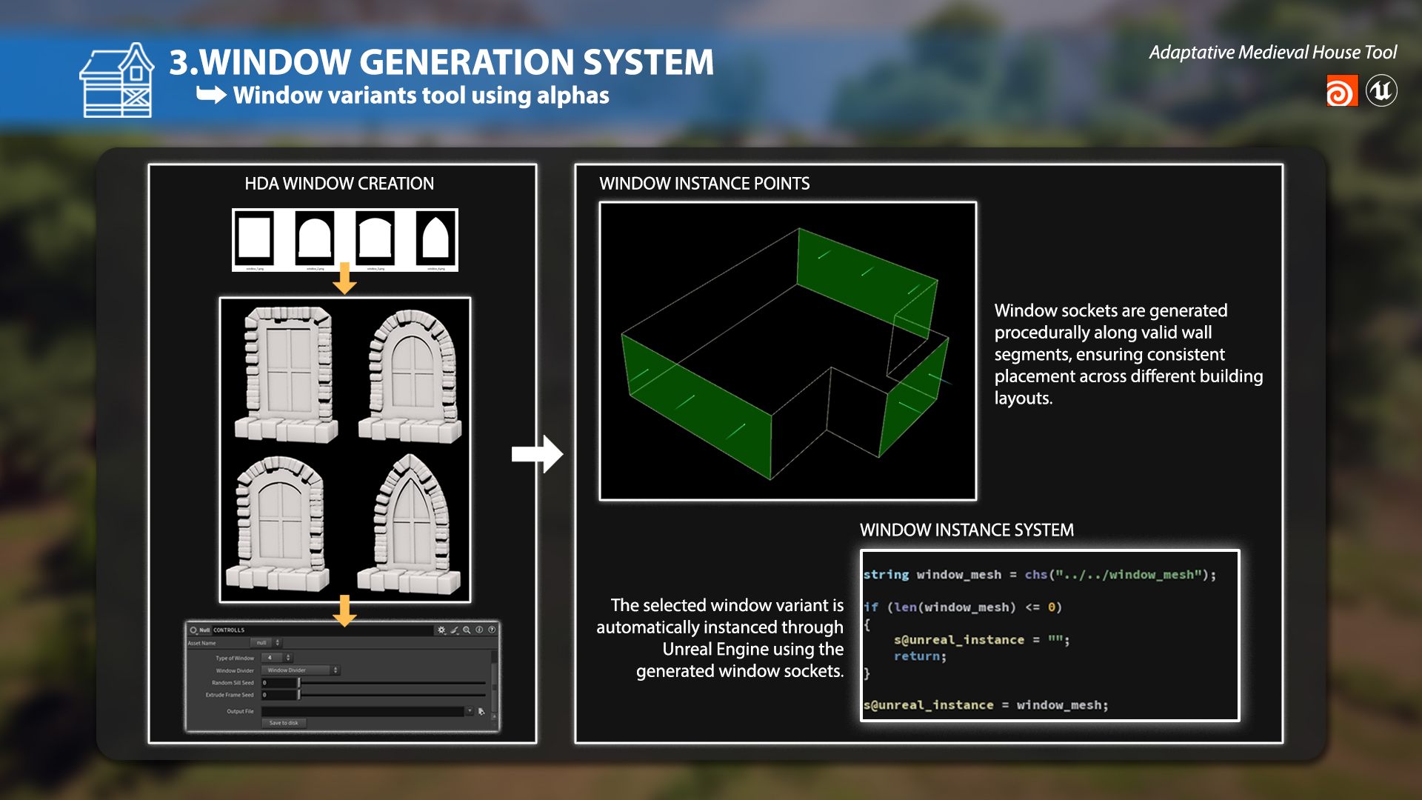
Task: Click the Extrude Frame Seed value field
Action: click(x=278, y=695)
